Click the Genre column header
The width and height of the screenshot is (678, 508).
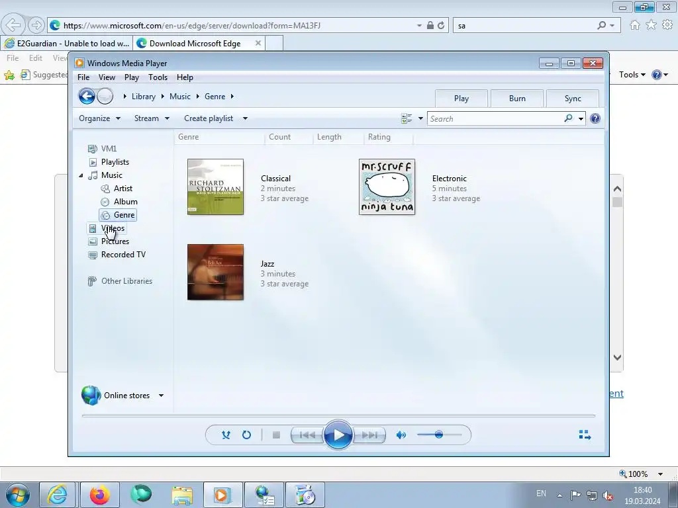220,137
